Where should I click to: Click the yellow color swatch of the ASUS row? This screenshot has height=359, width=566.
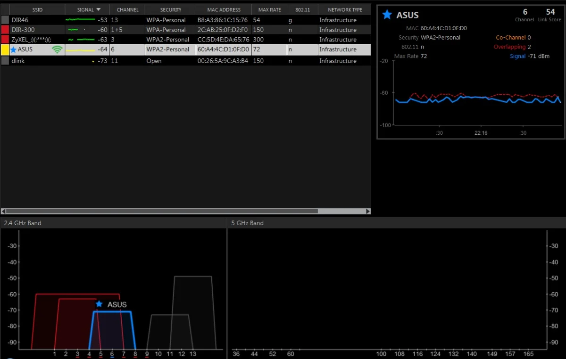[5, 49]
